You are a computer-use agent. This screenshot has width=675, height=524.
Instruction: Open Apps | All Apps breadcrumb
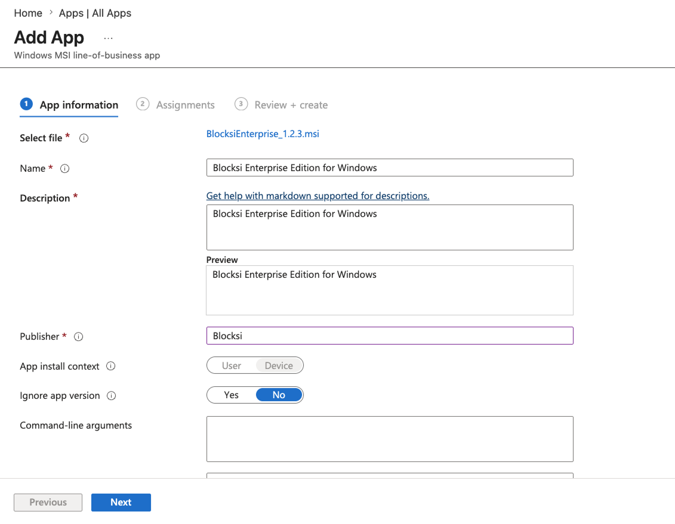[x=95, y=13]
